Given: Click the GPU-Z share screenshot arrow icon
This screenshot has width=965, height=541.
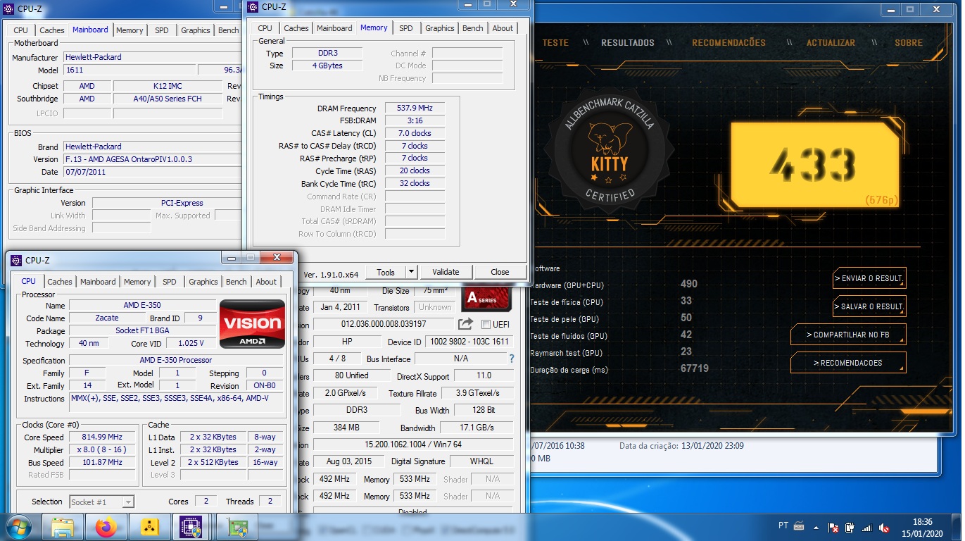Looking at the screenshot, I should coord(465,324).
